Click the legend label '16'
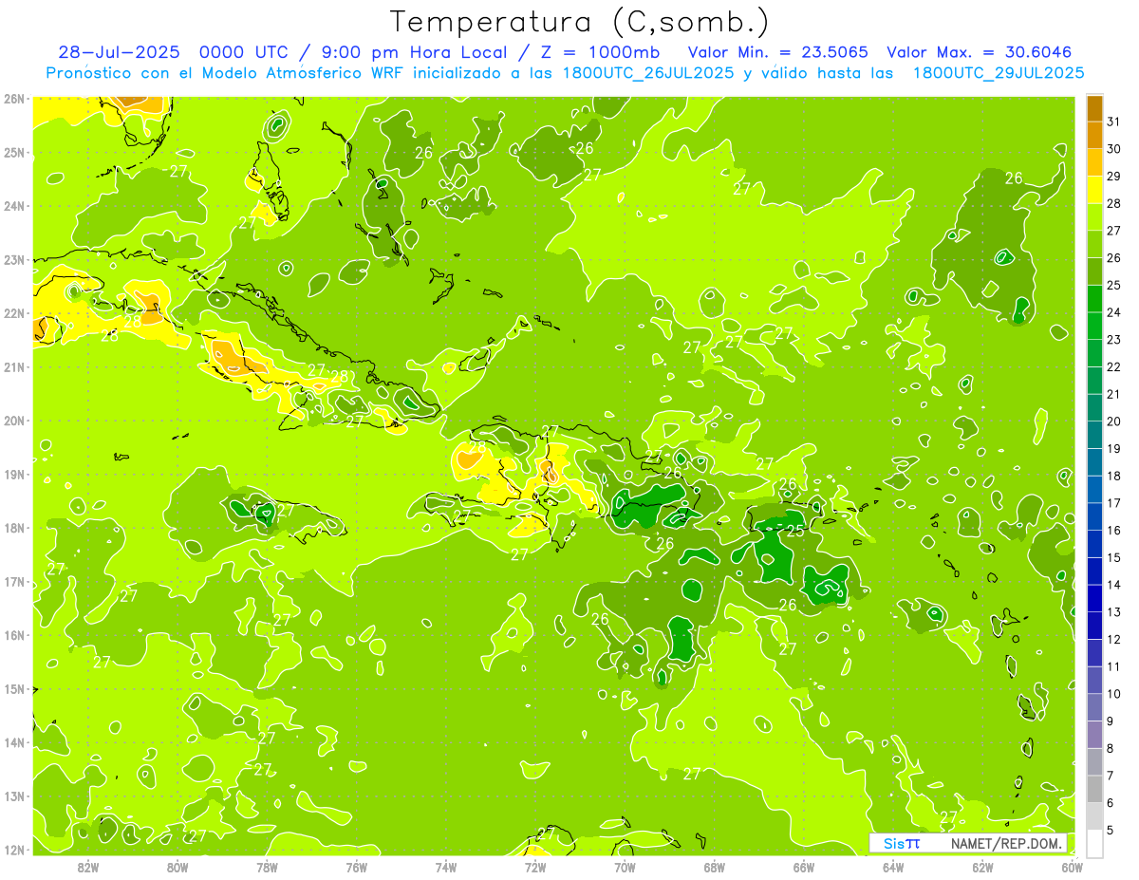1139x880 pixels. pos(1113,531)
